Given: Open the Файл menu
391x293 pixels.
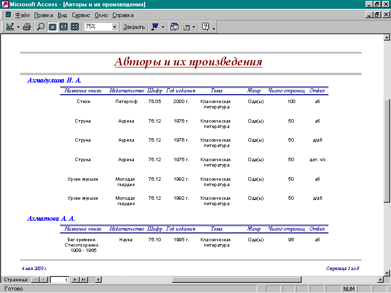Looking at the screenshot, I should (22, 15).
